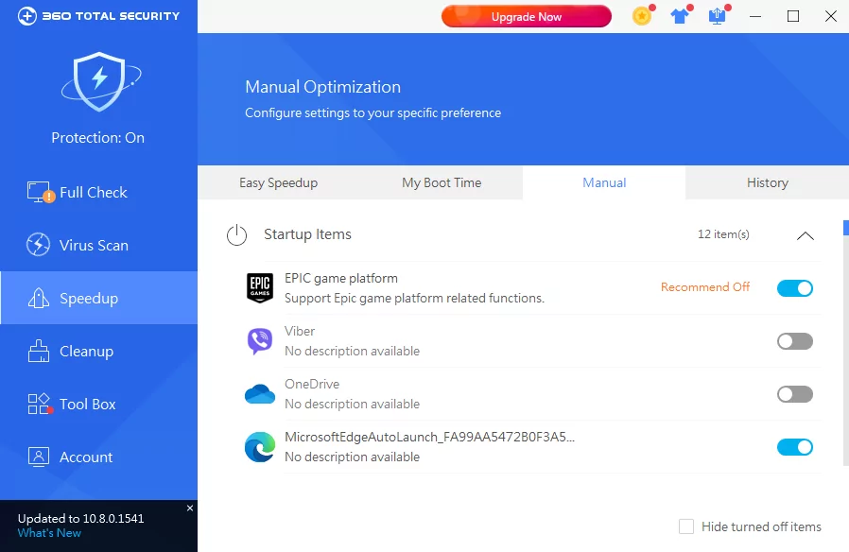Click the Virus Scan lightning icon
This screenshot has height=552, width=849.
pyautogui.click(x=38, y=245)
